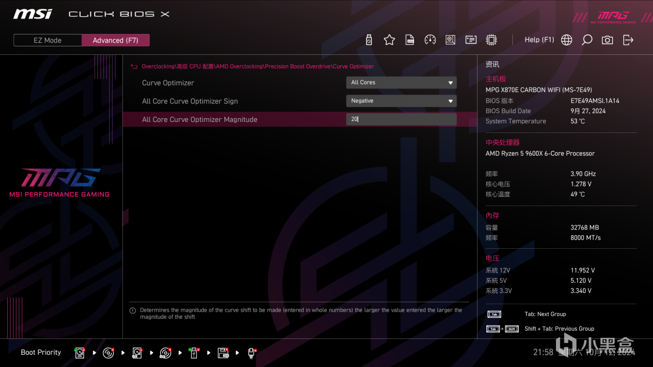Select the Advanced (F7) tab
The image size is (653, 367).
tap(116, 40)
